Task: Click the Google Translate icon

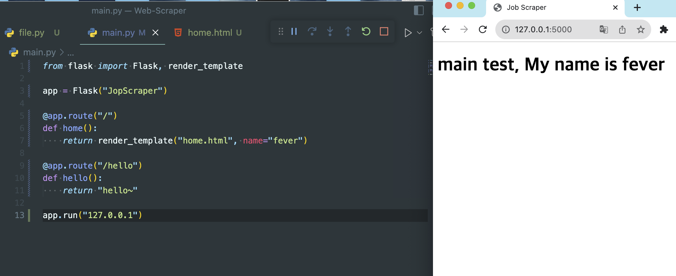Action: coord(604,29)
